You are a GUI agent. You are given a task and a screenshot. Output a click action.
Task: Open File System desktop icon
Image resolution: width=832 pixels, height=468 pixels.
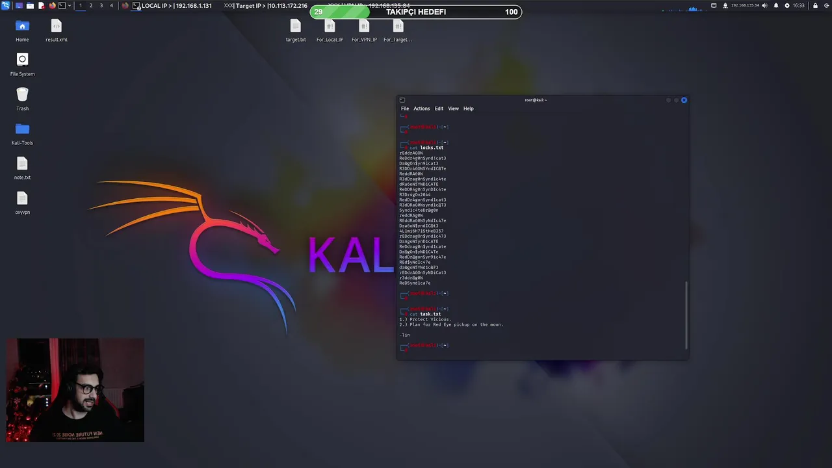click(x=22, y=64)
